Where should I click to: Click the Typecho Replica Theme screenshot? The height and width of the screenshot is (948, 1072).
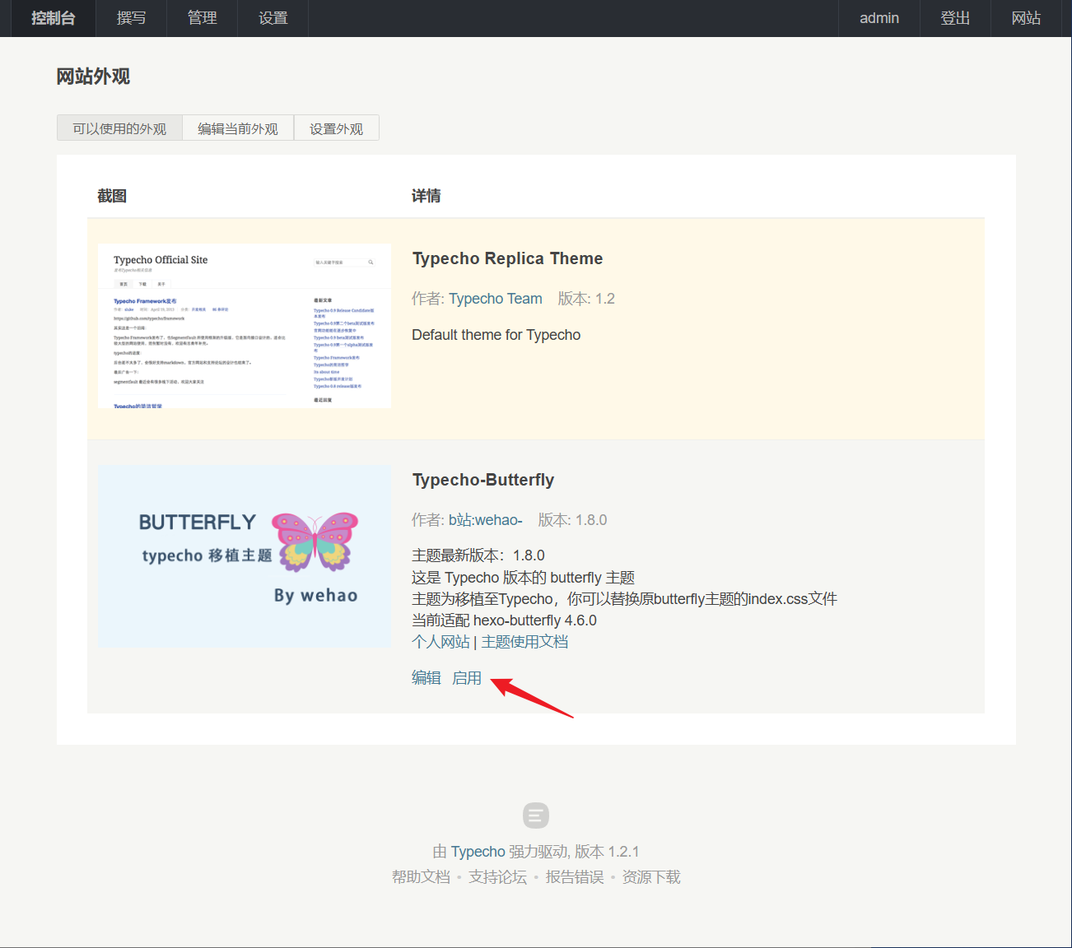pyautogui.click(x=245, y=326)
